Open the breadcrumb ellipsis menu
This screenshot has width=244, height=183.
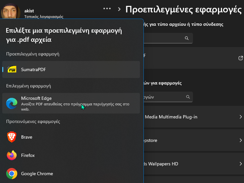click(x=107, y=9)
